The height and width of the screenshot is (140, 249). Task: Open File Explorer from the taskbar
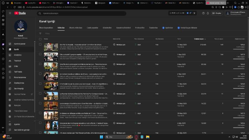point(148,137)
